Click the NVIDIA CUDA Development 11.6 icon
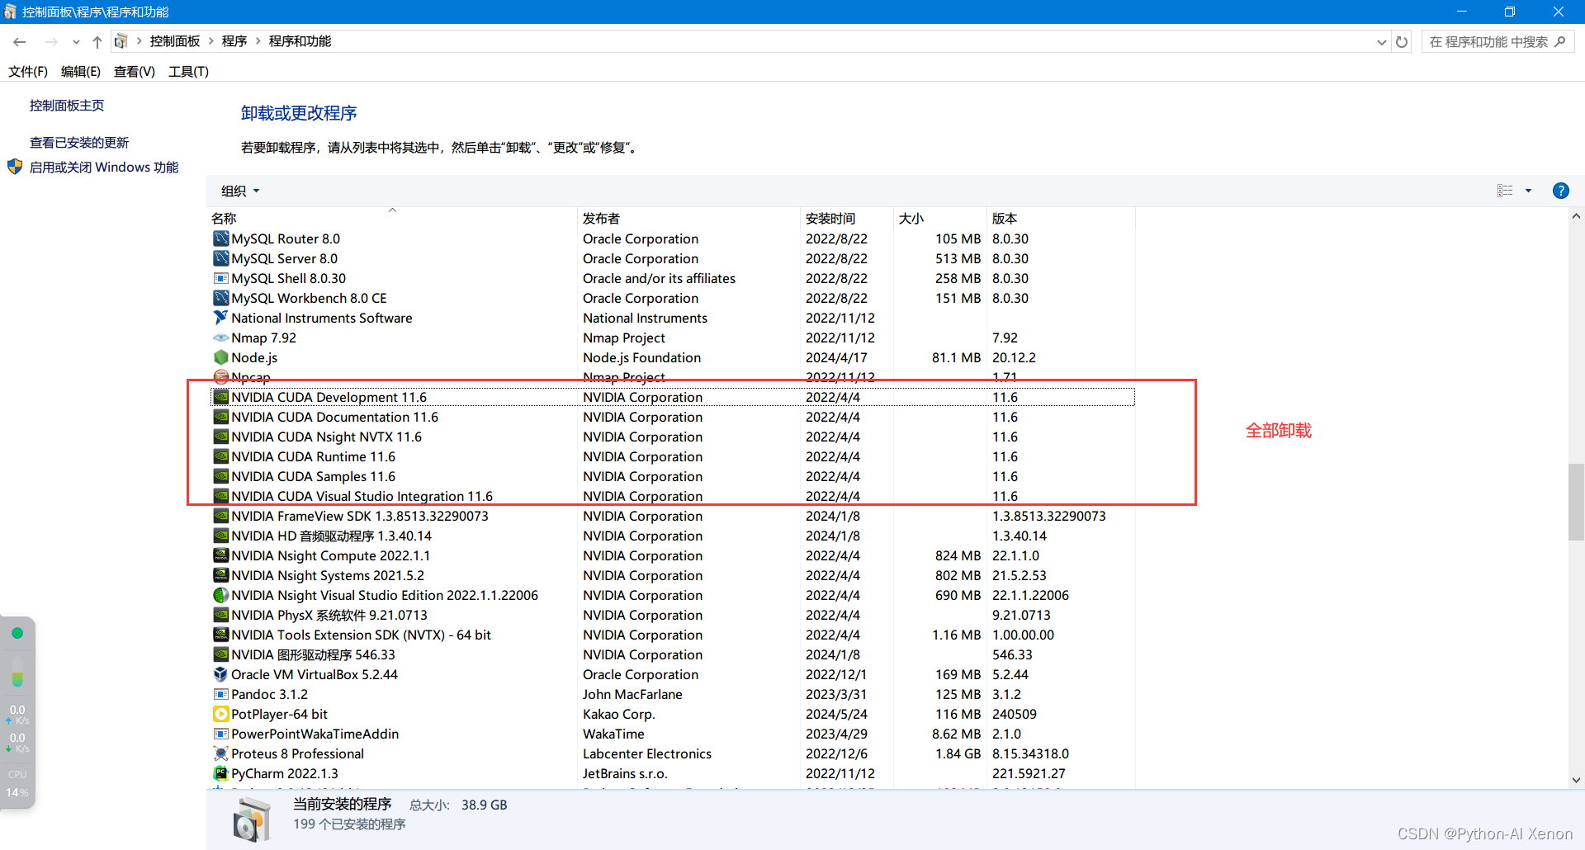The height and width of the screenshot is (850, 1585). (x=220, y=397)
